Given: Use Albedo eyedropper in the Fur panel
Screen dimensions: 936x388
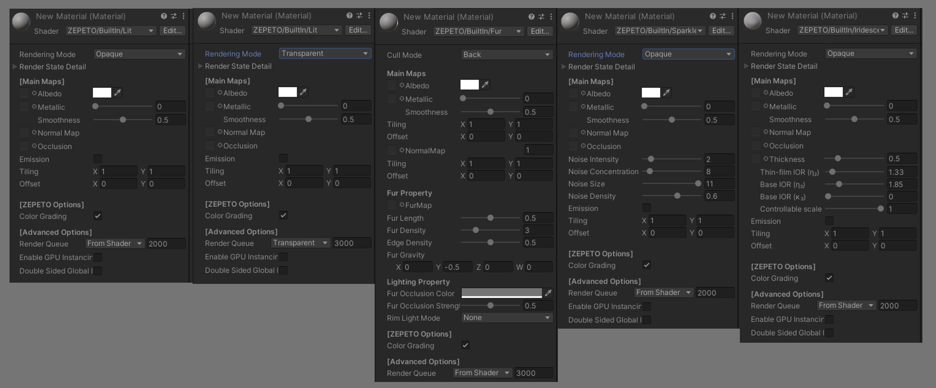Looking at the screenshot, I should coord(486,85).
